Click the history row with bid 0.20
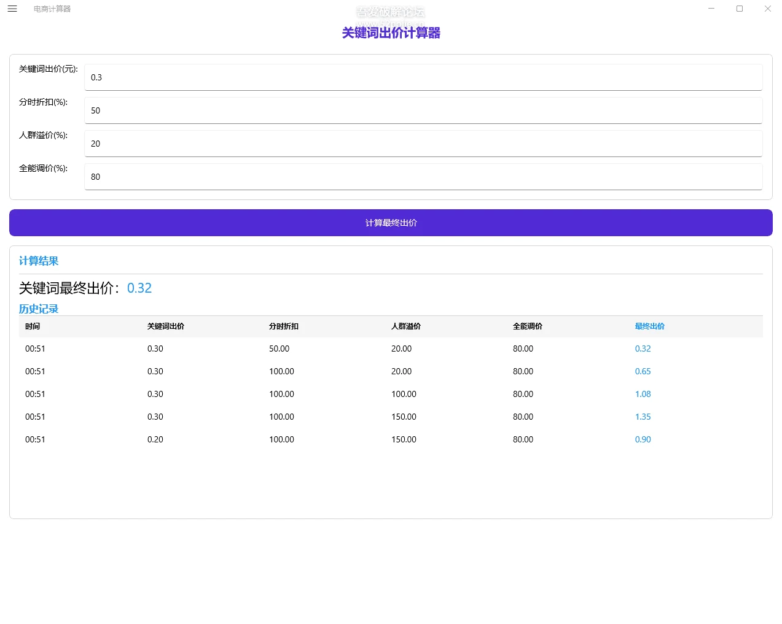 click(155, 439)
